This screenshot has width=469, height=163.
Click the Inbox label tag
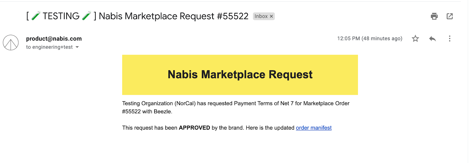tap(261, 16)
